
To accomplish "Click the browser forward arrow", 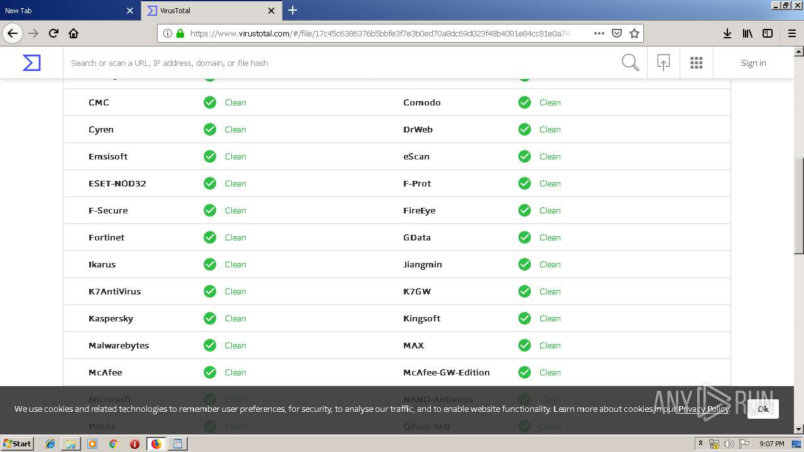I will pyautogui.click(x=34, y=33).
